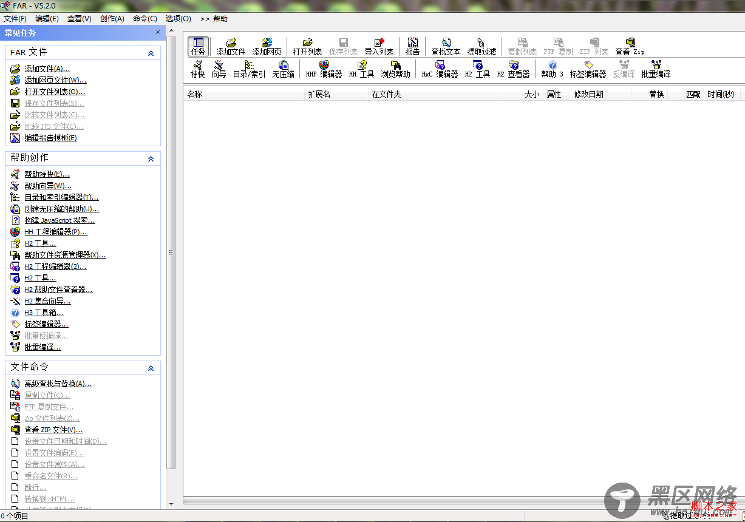Click 浏览帮助 toolbar icon
This screenshot has height=522, width=745.
[396, 69]
